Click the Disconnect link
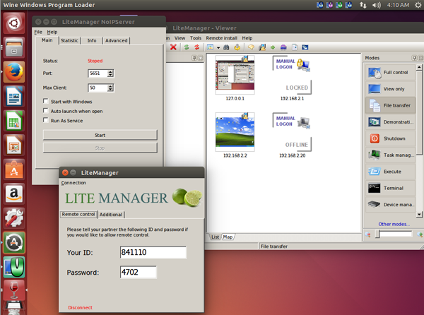This screenshot has height=315, width=424. click(80, 307)
